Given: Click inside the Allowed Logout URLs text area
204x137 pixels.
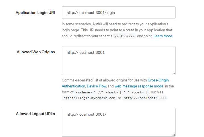Looking at the screenshot, I should tap(119, 122).
